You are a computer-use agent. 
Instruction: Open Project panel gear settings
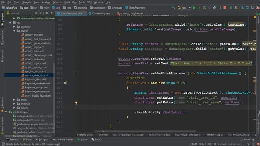click(x=47, y=13)
